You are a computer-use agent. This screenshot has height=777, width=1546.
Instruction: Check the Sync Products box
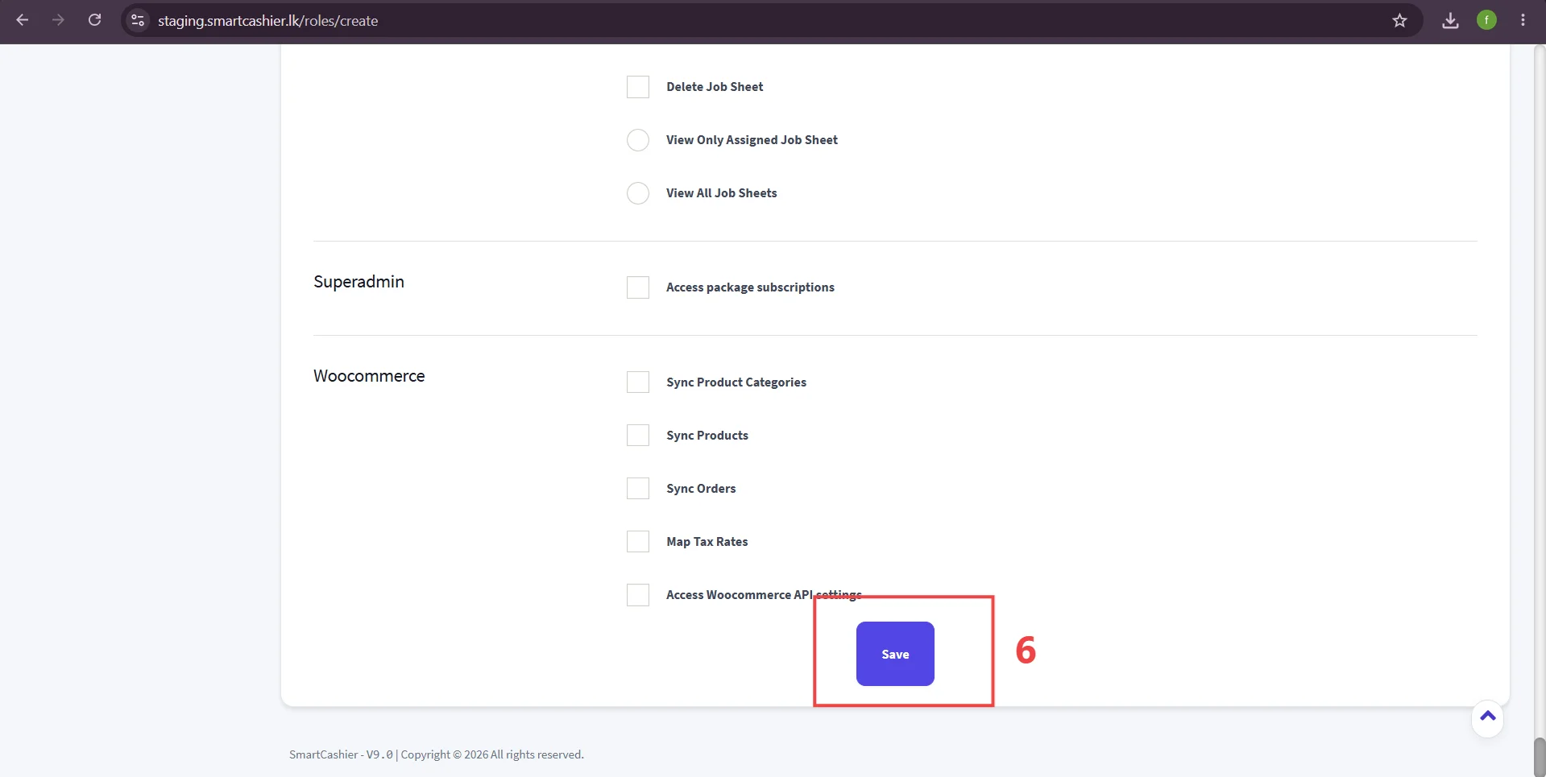pos(638,435)
